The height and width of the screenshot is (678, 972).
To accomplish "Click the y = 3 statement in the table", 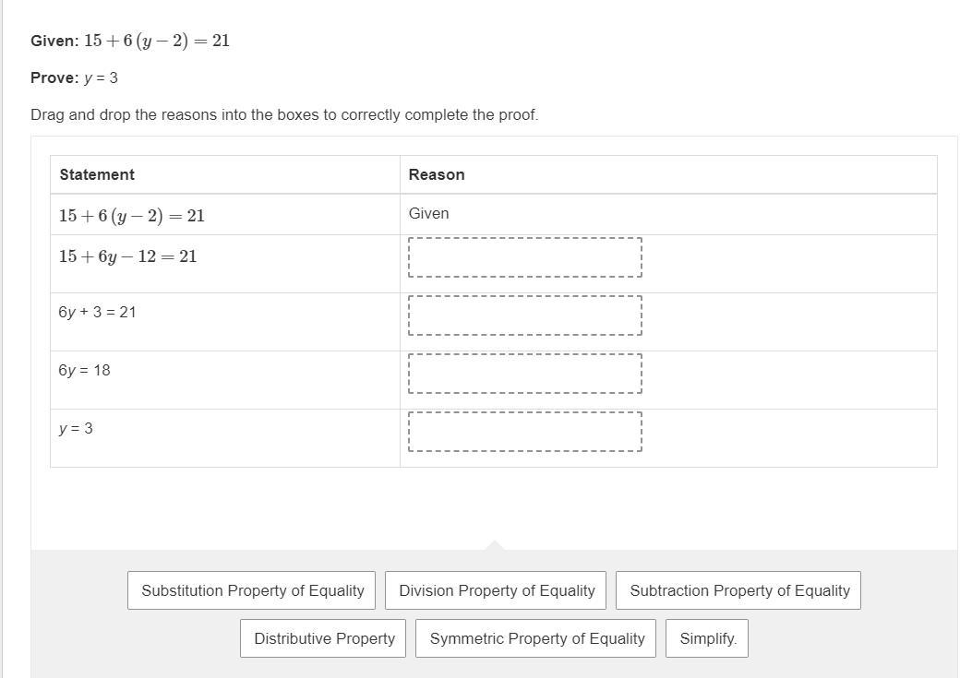I will pos(76,428).
